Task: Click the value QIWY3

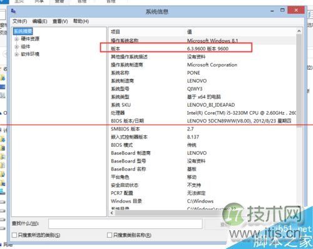Action: [x=195, y=89]
